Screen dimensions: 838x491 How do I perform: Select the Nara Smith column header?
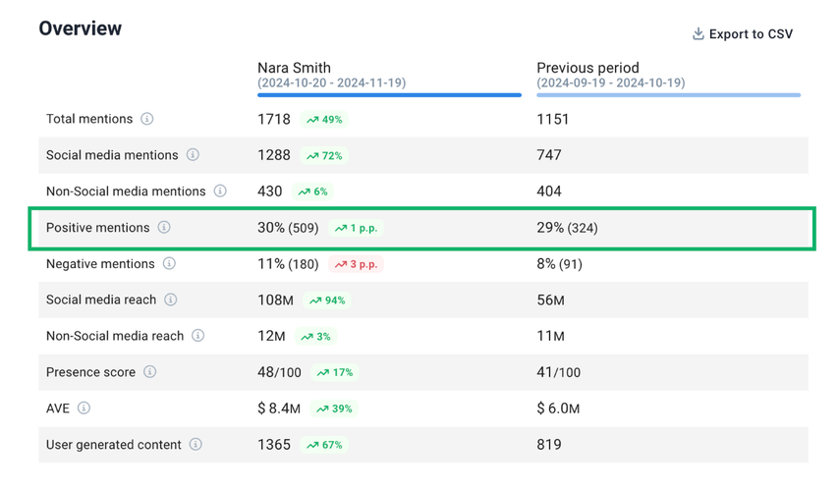(294, 68)
